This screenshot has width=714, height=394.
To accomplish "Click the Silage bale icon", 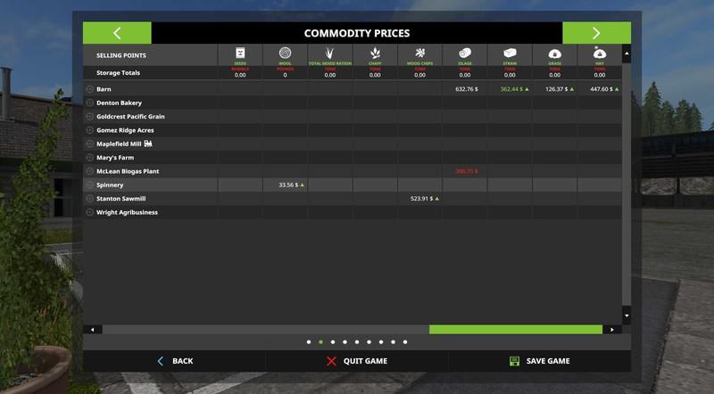I will click(x=464, y=53).
